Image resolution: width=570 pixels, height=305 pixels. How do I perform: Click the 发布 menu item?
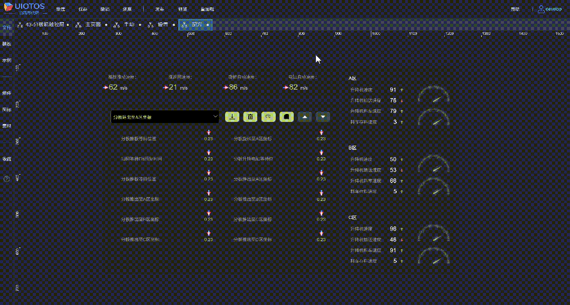click(x=160, y=9)
